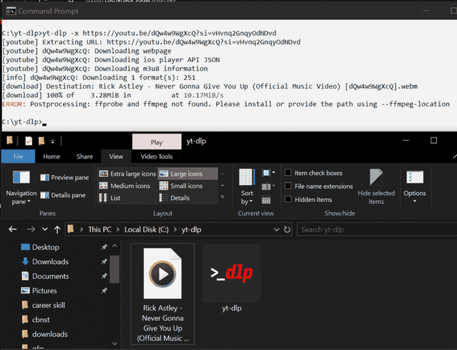Open the Group by dropdown icon
This screenshot has height=350, width=457.
(269, 173)
